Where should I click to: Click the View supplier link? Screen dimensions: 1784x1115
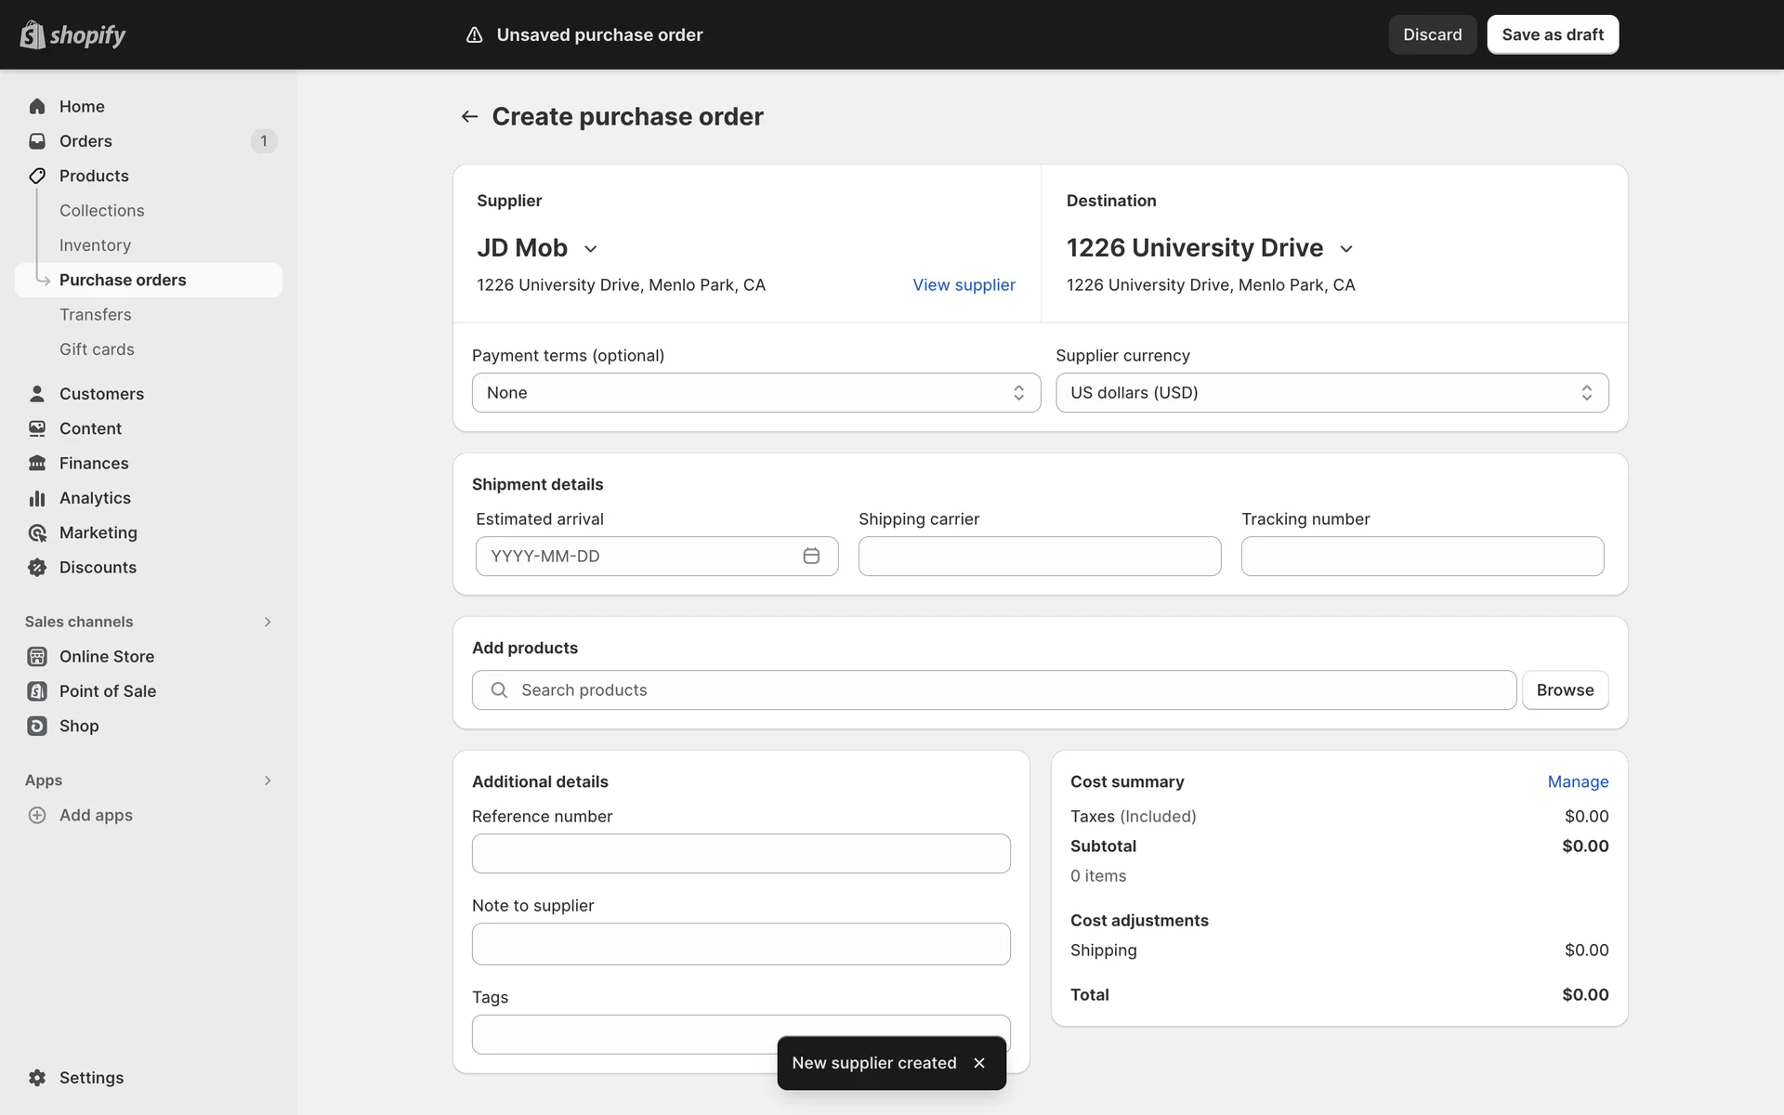pyautogui.click(x=964, y=285)
